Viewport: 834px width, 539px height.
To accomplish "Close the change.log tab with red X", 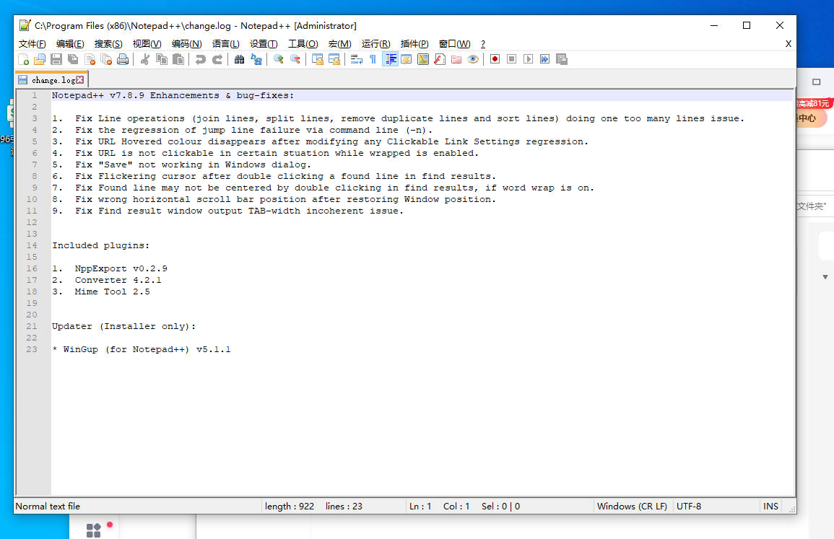I will tap(79, 80).
